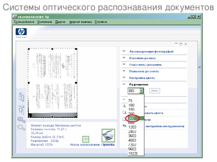Image resolution: width=217 pixels, height=162 pixels.
Task: Close the inner tools panel
Action: tap(185, 44)
